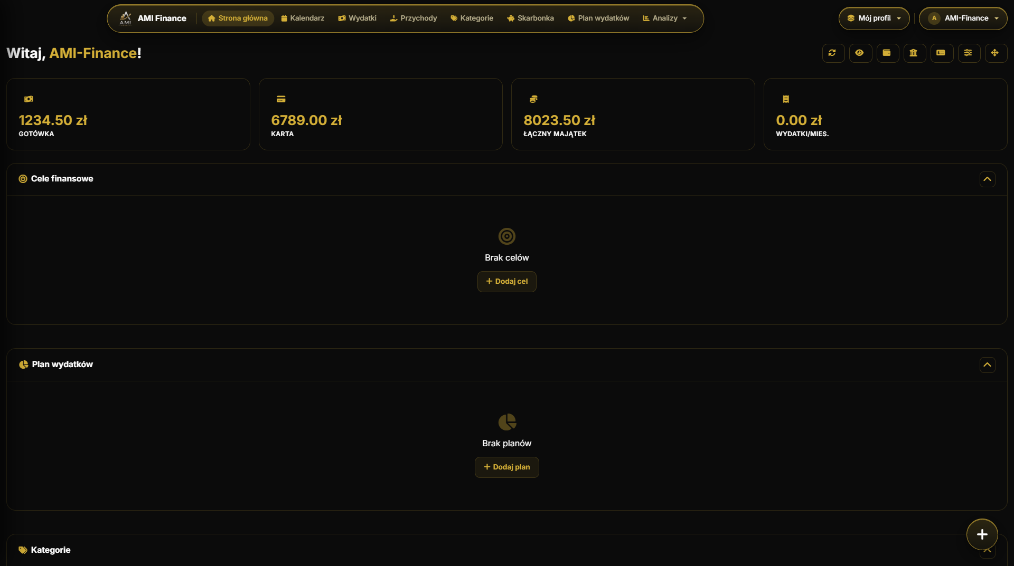The width and height of the screenshot is (1014, 566).
Task: Click the Gotówka balance card
Action: tap(128, 114)
